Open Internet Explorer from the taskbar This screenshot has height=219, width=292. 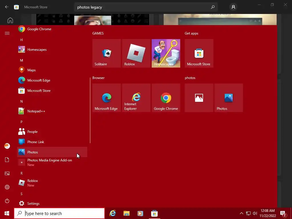pos(113,213)
